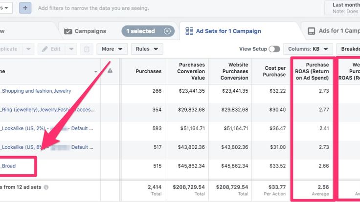This screenshot has height=202, width=360.
Task: Click the trash delete icon in the toolbar
Action: (87, 49)
